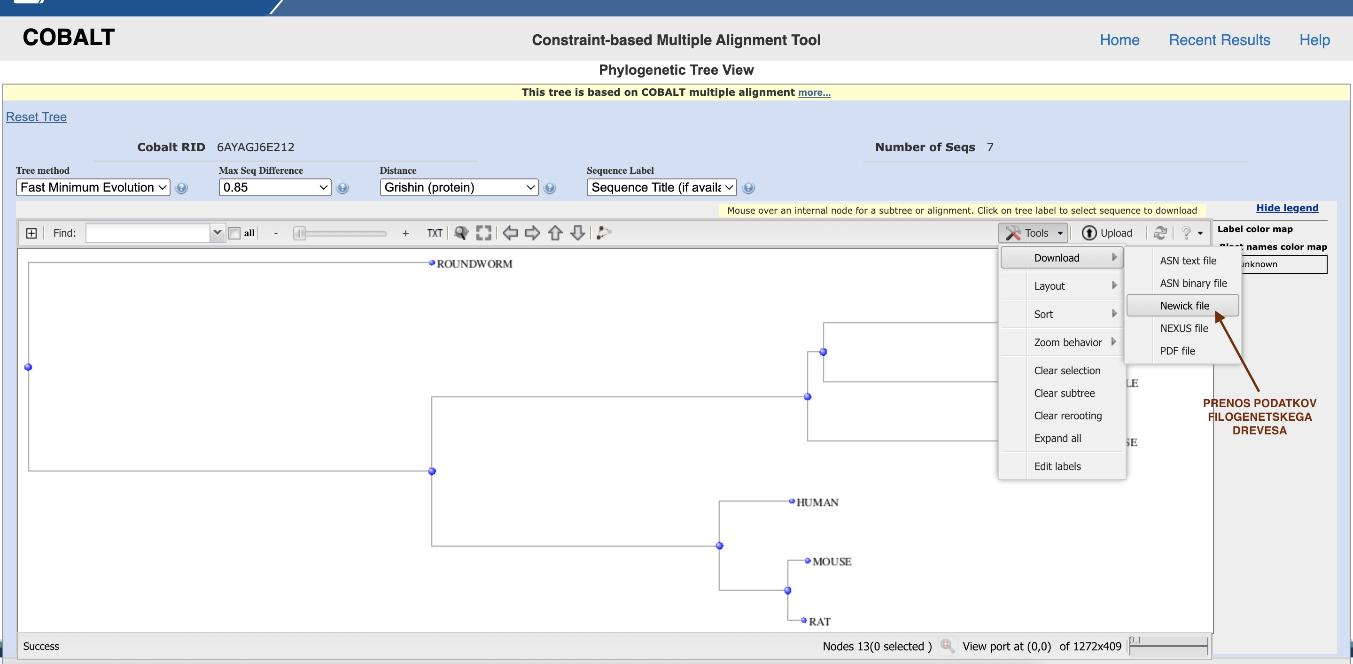Open the Max Seq Difference dropdown

coord(275,187)
